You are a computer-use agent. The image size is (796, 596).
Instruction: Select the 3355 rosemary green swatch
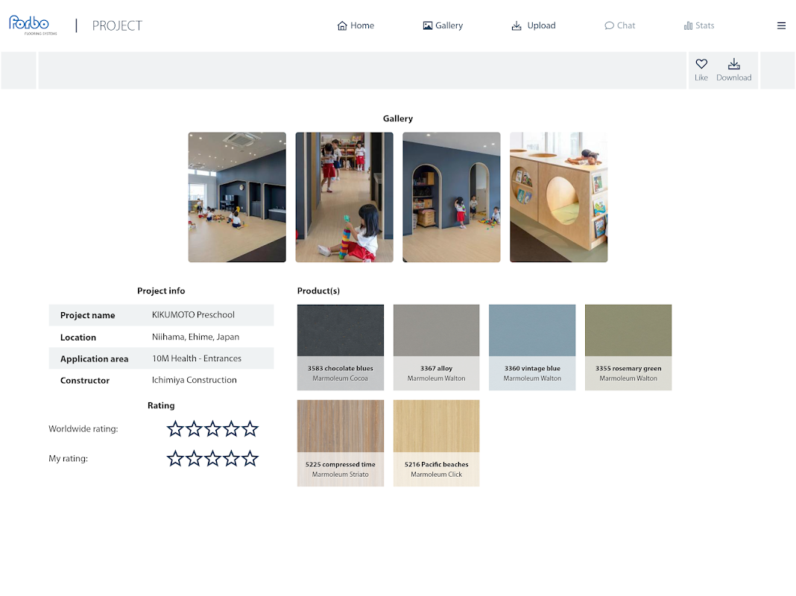[x=628, y=347]
